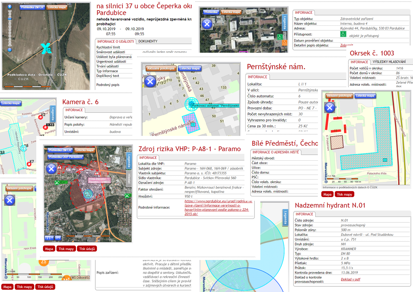413x292 pixels.
Task: Toggle Aktuální polohopis on the bottom-left map
Action: (x=19, y=189)
